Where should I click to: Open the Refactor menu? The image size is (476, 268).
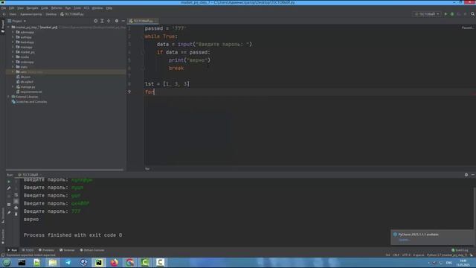point(57,8)
